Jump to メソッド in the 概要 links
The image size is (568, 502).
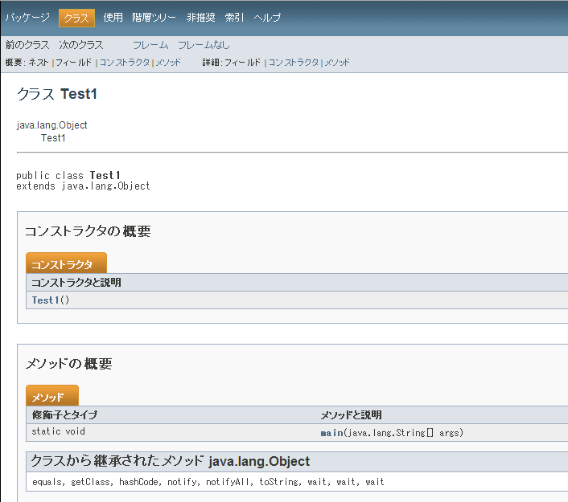coord(168,62)
